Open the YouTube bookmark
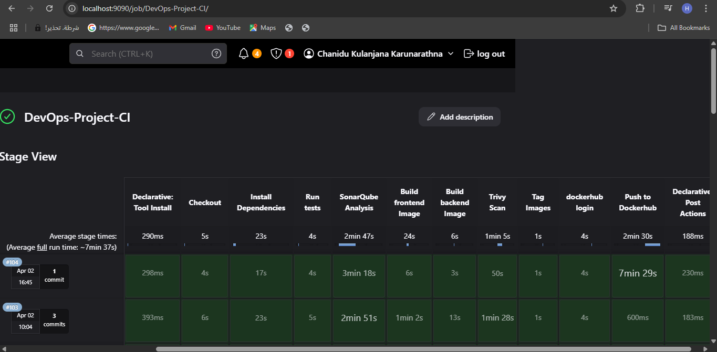Screen dimensions: 717x352 tap(223, 28)
